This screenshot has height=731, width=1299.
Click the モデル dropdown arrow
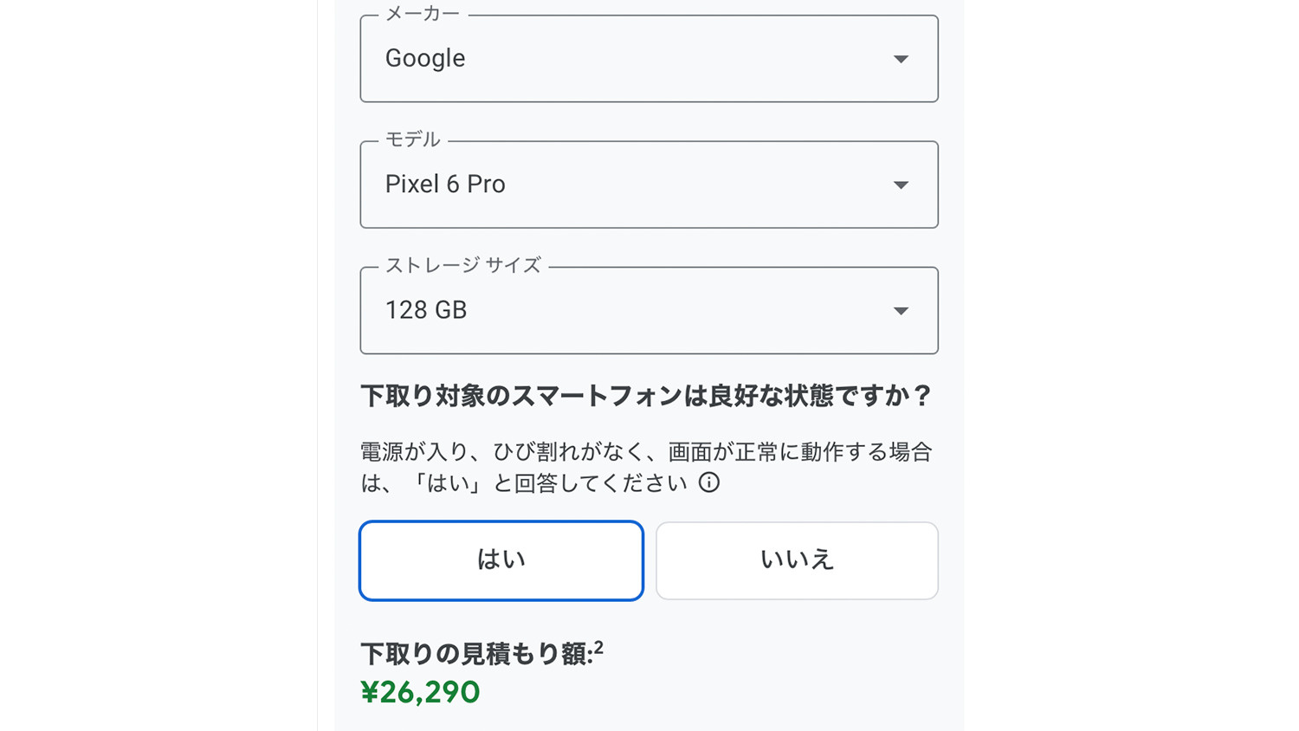click(x=901, y=184)
